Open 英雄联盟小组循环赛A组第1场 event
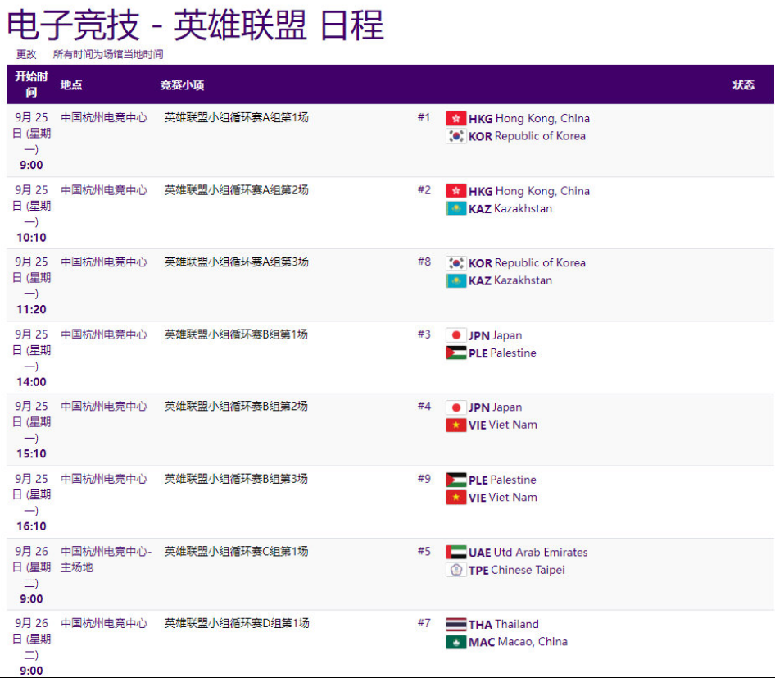The height and width of the screenshot is (678, 775). (236, 118)
